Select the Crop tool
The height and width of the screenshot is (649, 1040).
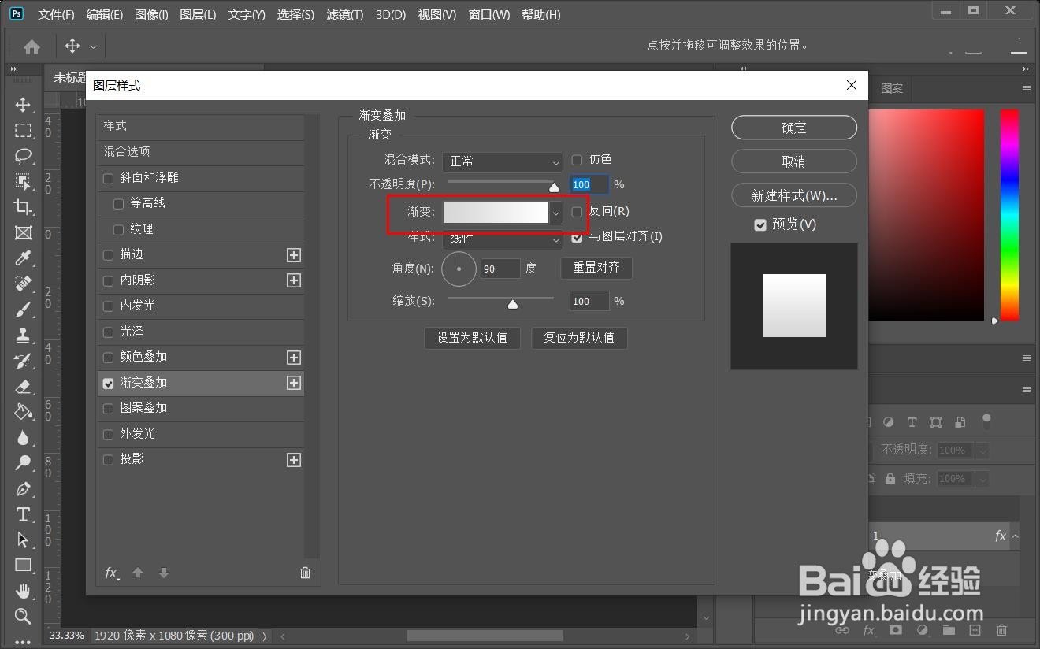[x=23, y=207]
